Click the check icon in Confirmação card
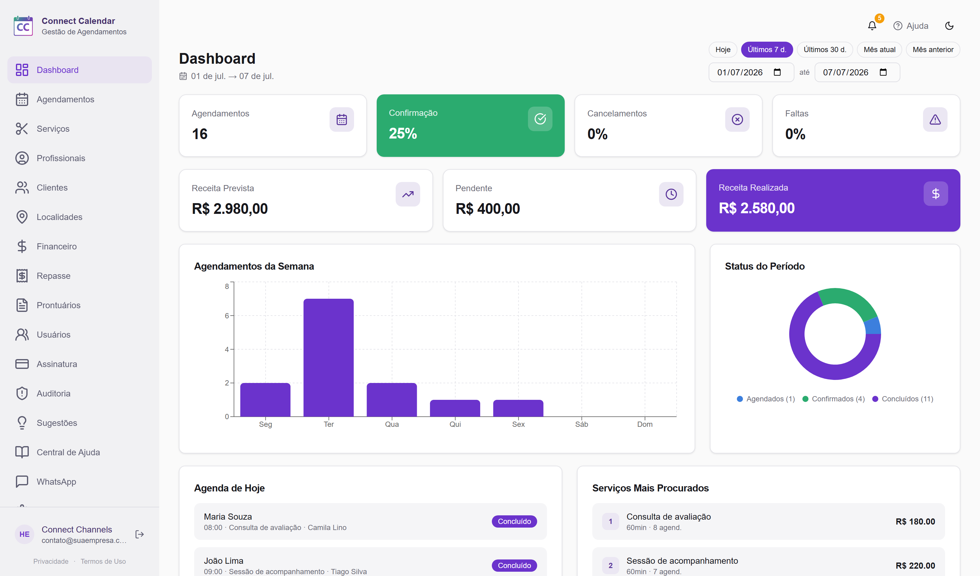 click(x=540, y=119)
